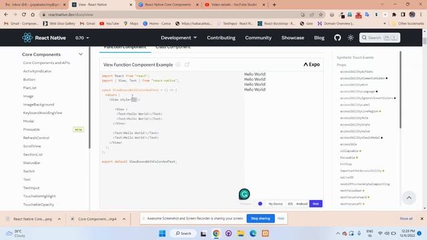
Task: Open ActivityIndicator in the sidebar
Action: 37,71
